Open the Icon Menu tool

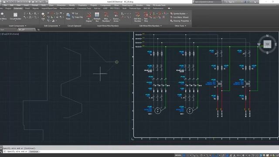click(3, 16)
